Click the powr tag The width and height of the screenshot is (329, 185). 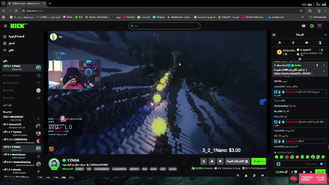tap(153, 169)
